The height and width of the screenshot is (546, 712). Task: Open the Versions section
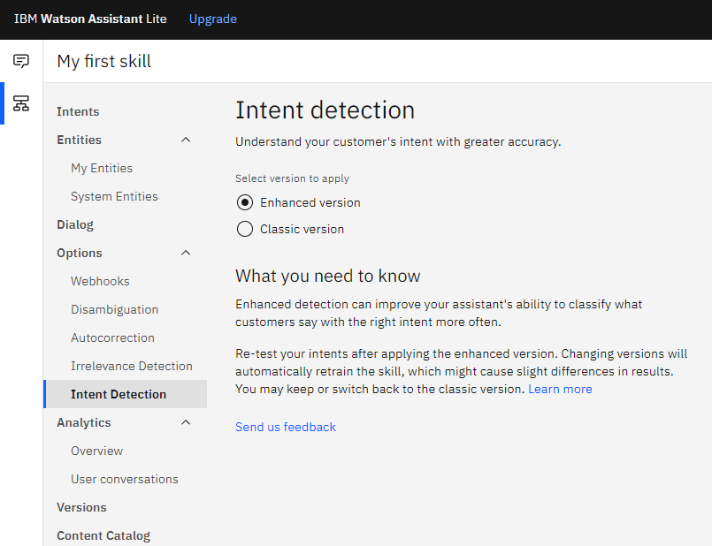pos(81,507)
